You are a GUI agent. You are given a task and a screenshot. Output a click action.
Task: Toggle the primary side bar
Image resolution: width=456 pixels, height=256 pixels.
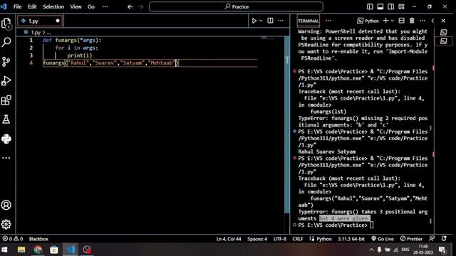pyautogui.click(x=370, y=6)
